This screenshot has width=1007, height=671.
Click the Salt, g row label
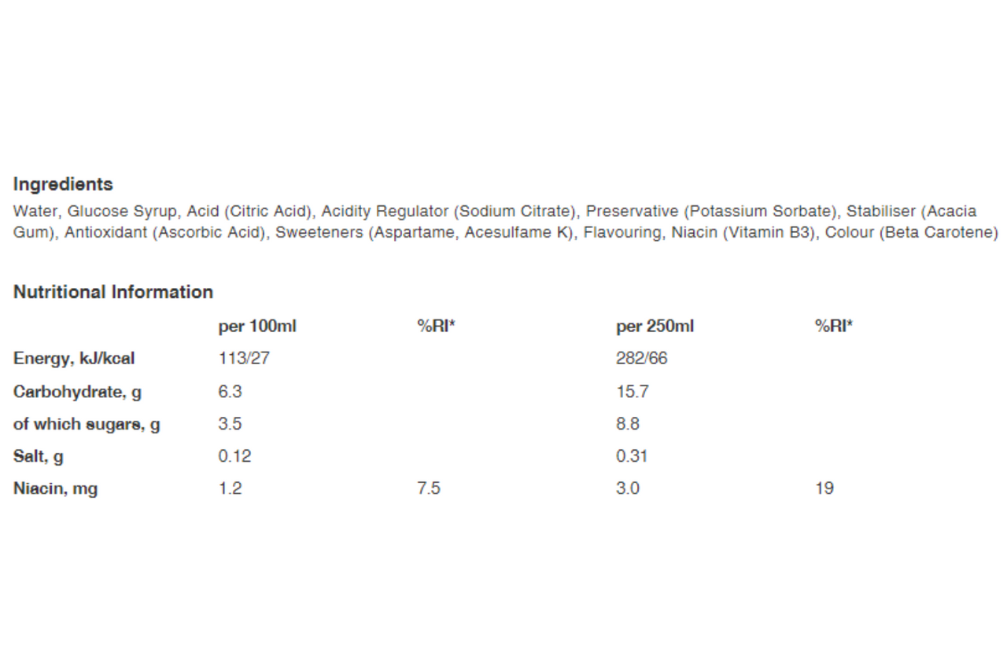pyautogui.click(x=39, y=457)
